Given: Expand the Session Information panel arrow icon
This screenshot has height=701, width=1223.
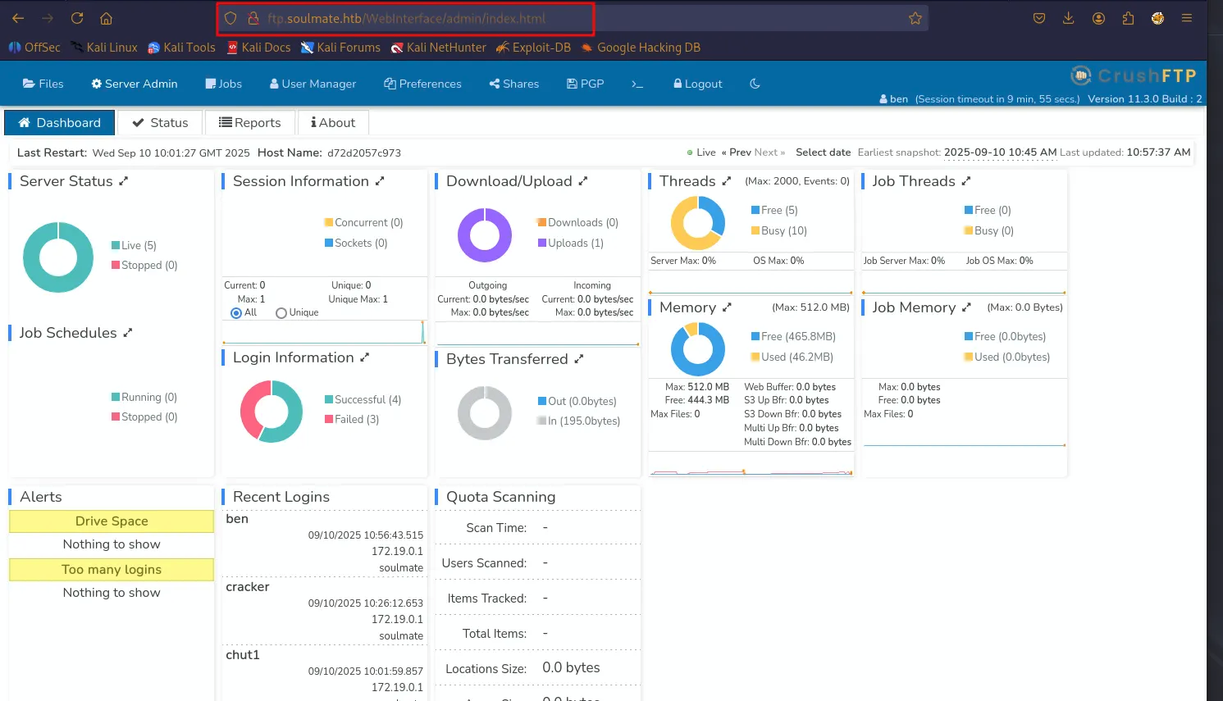Looking at the screenshot, I should [x=380, y=181].
